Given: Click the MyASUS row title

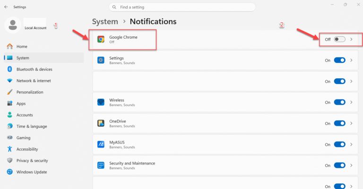Looking at the screenshot, I should pyautogui.click(x=117, y=142).
